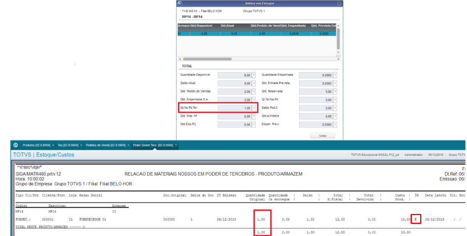
Task: Open help for Qtd. Emp. NF field
Action: pos(254,116)
